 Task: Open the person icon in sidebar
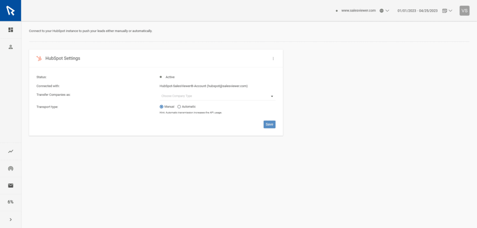[10, 47]
